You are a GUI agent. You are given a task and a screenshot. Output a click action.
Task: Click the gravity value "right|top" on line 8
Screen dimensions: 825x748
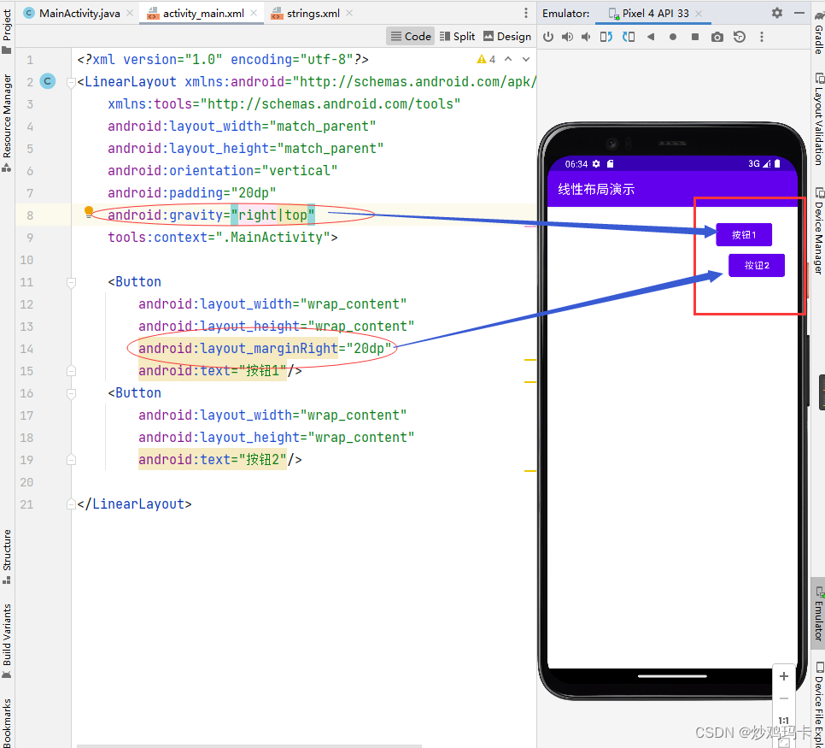[x=273, y=215]
